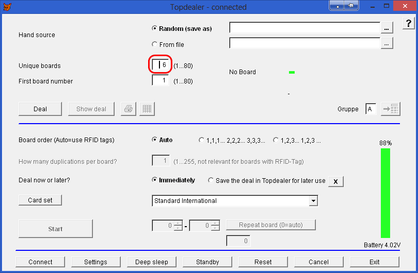Open the Standard International card set dropdown
418x273 pixels.
click(x=314, y=201)
